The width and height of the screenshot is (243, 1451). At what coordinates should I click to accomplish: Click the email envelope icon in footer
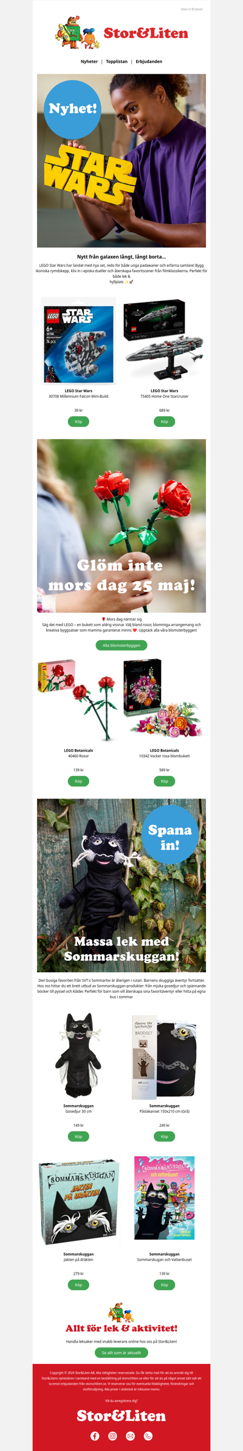130,1436
